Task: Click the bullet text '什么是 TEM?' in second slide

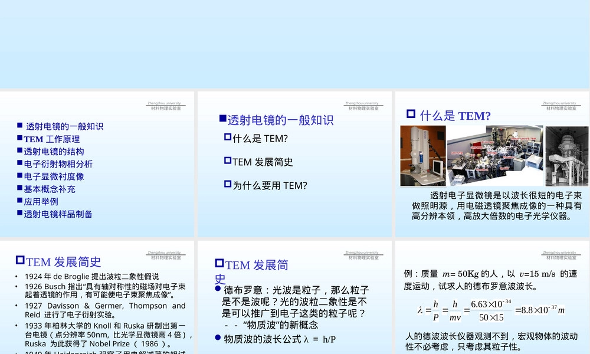Action: click(x=260, y=139)
